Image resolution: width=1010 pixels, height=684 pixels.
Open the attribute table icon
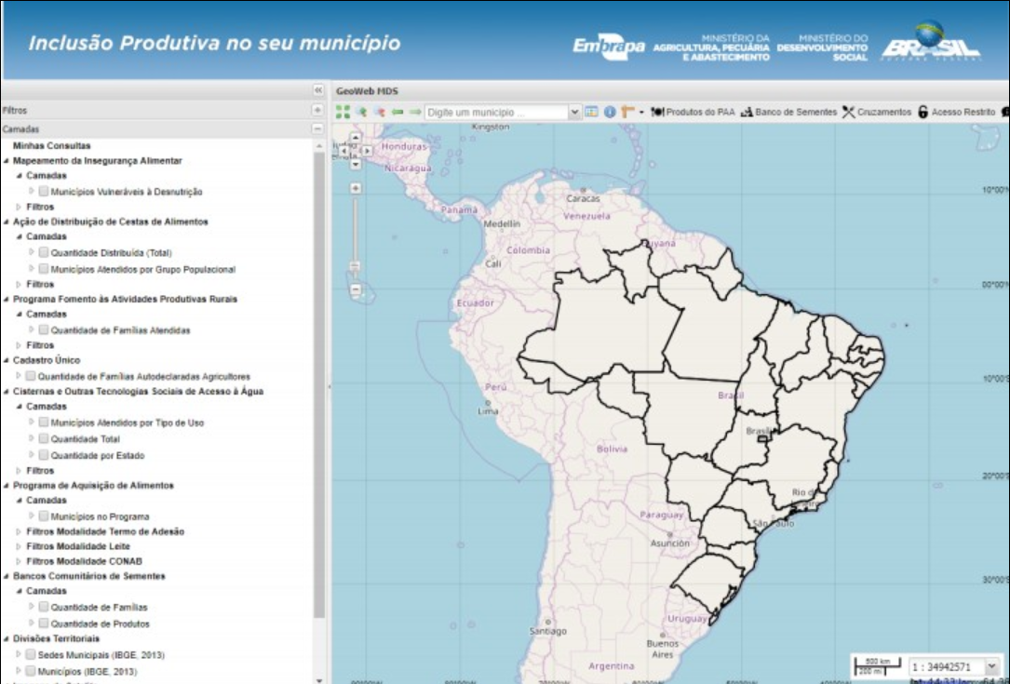591,112
